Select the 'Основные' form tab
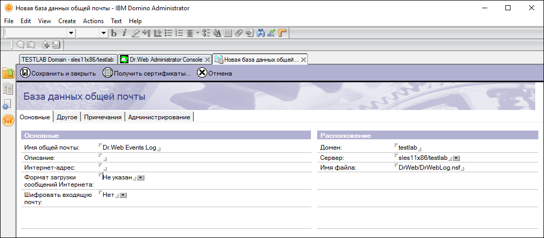The height and width of the screenshot is (238, 544). (x=35, y=117)
